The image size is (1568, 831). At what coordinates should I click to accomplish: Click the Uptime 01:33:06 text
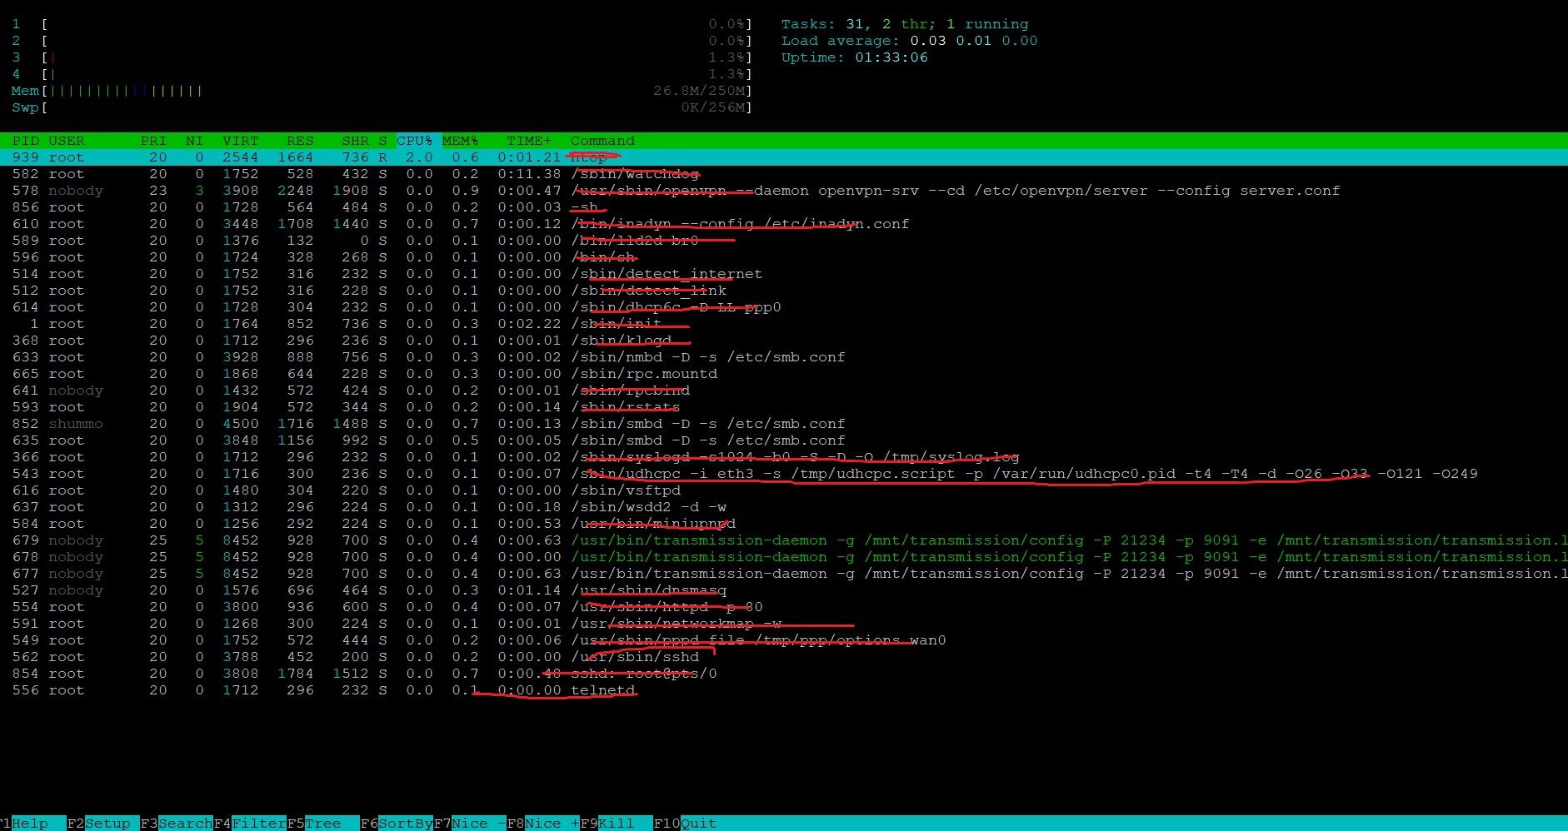(855, 57)
